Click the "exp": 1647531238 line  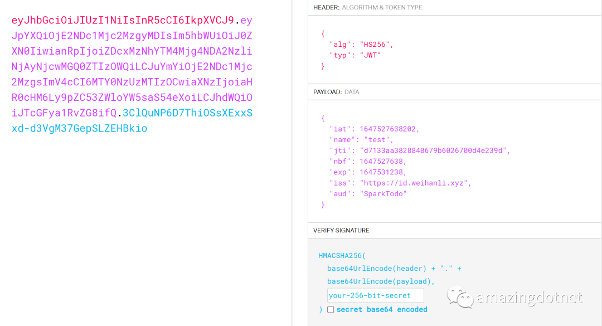(x=368, y=172)
